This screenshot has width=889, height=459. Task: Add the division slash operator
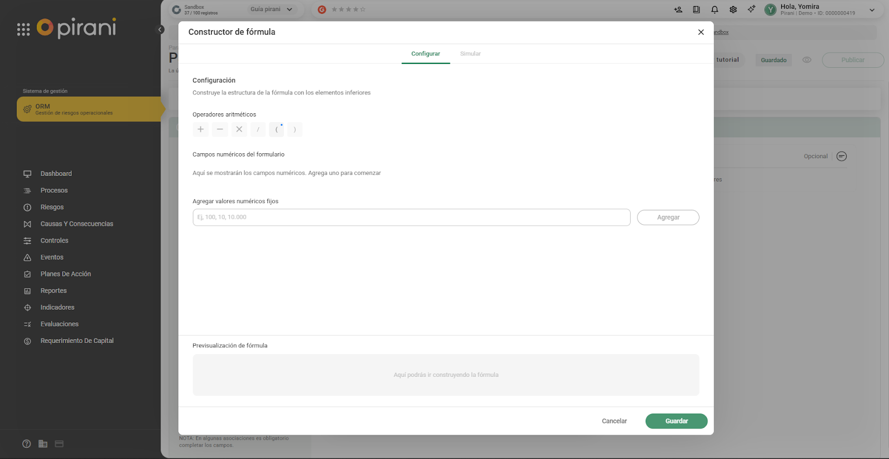(x=258, y=129)
